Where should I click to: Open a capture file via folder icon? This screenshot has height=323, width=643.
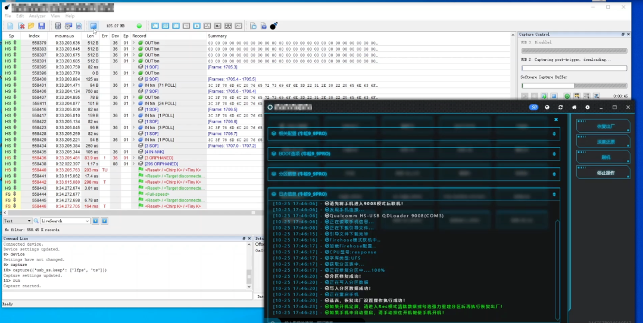31,26
